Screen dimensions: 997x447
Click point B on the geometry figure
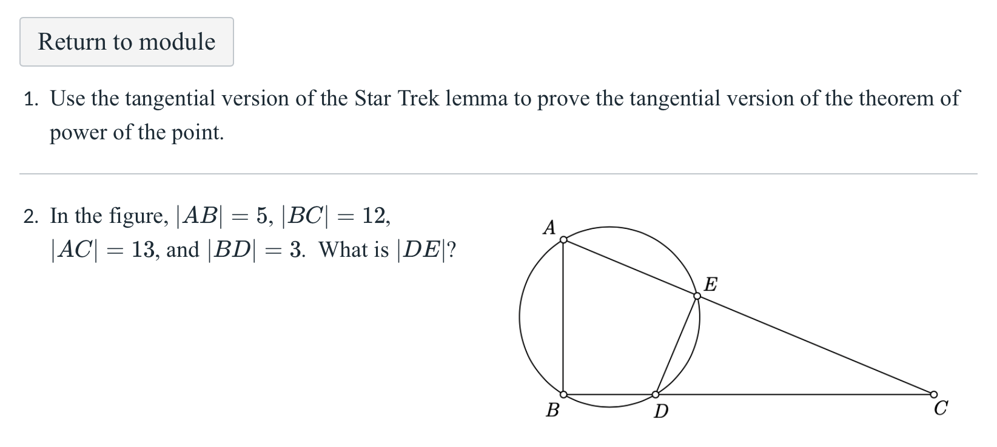563,394
